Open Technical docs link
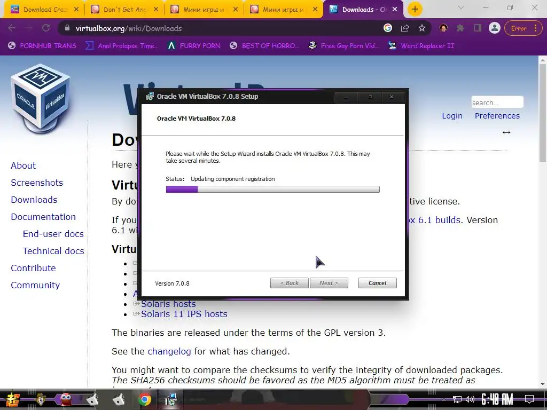 point(53,251)
